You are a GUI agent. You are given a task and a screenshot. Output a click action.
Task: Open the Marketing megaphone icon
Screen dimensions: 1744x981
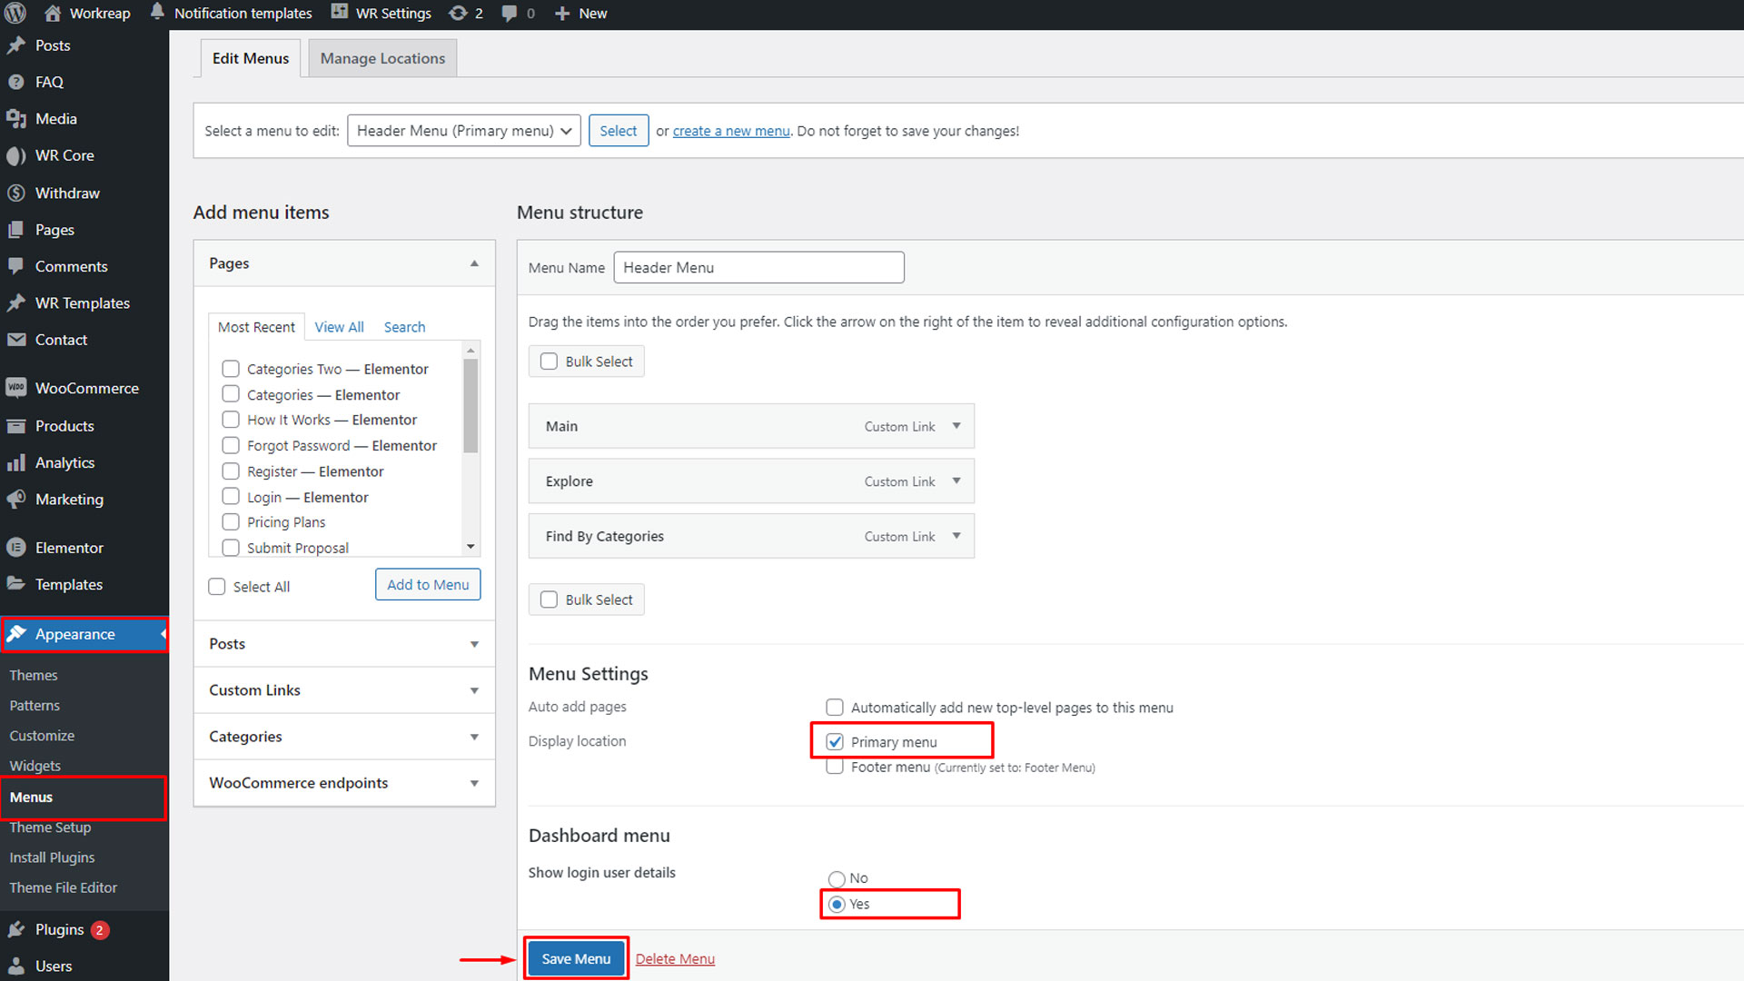[x=15, y=500]
